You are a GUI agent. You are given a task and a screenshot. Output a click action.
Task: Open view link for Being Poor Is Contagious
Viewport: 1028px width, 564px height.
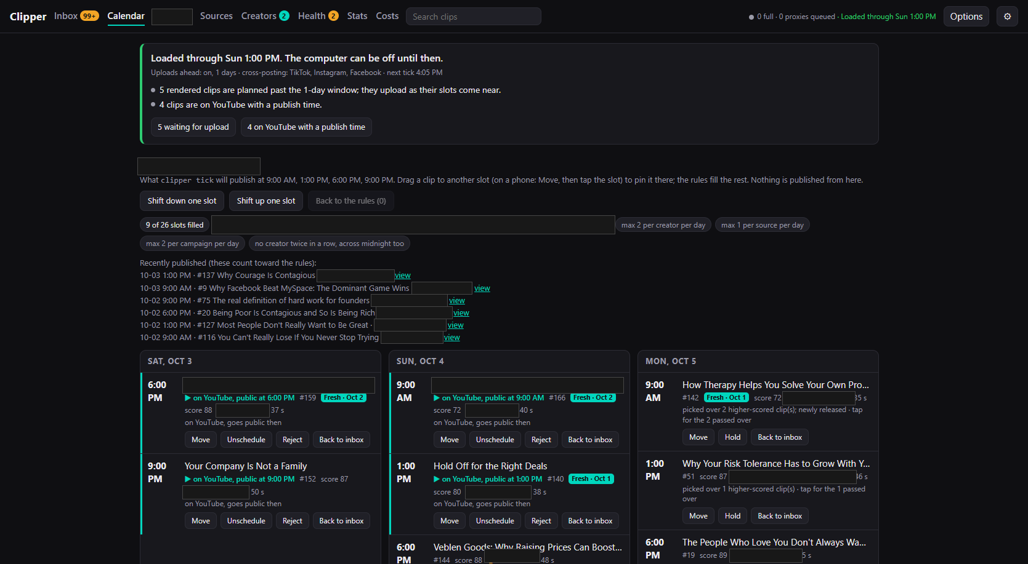[461, 313]
